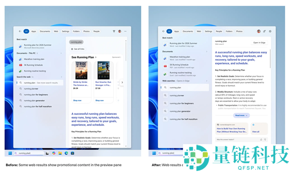Launch Microsoft Edge from the Before taskbar

coord(66,153)
